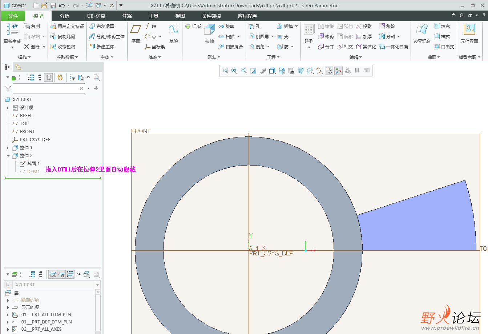Open the 柔性建模 tab
Screen dimensions: 488x334
tap(211, 16)
